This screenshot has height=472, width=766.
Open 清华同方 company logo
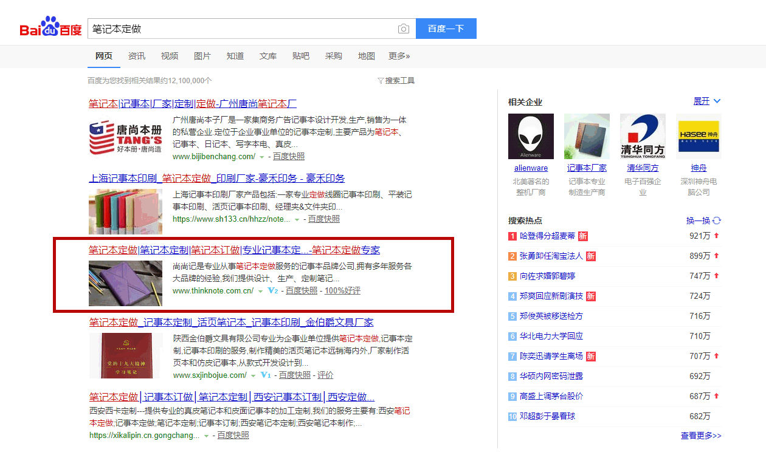pos(643,137)
